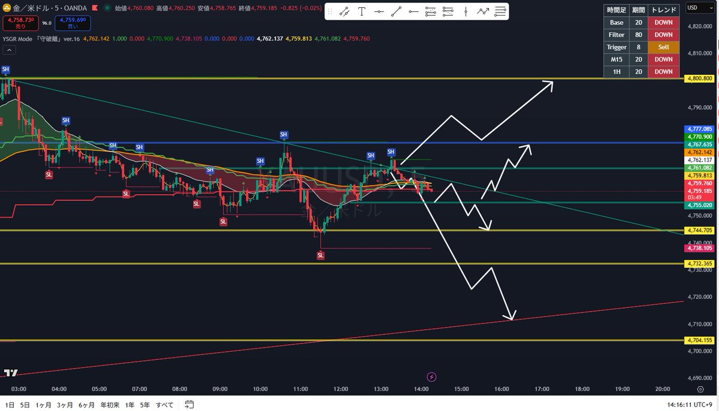Click the Trigger row Sell cell
Screen dimensions: 719x411
[663, 47]
